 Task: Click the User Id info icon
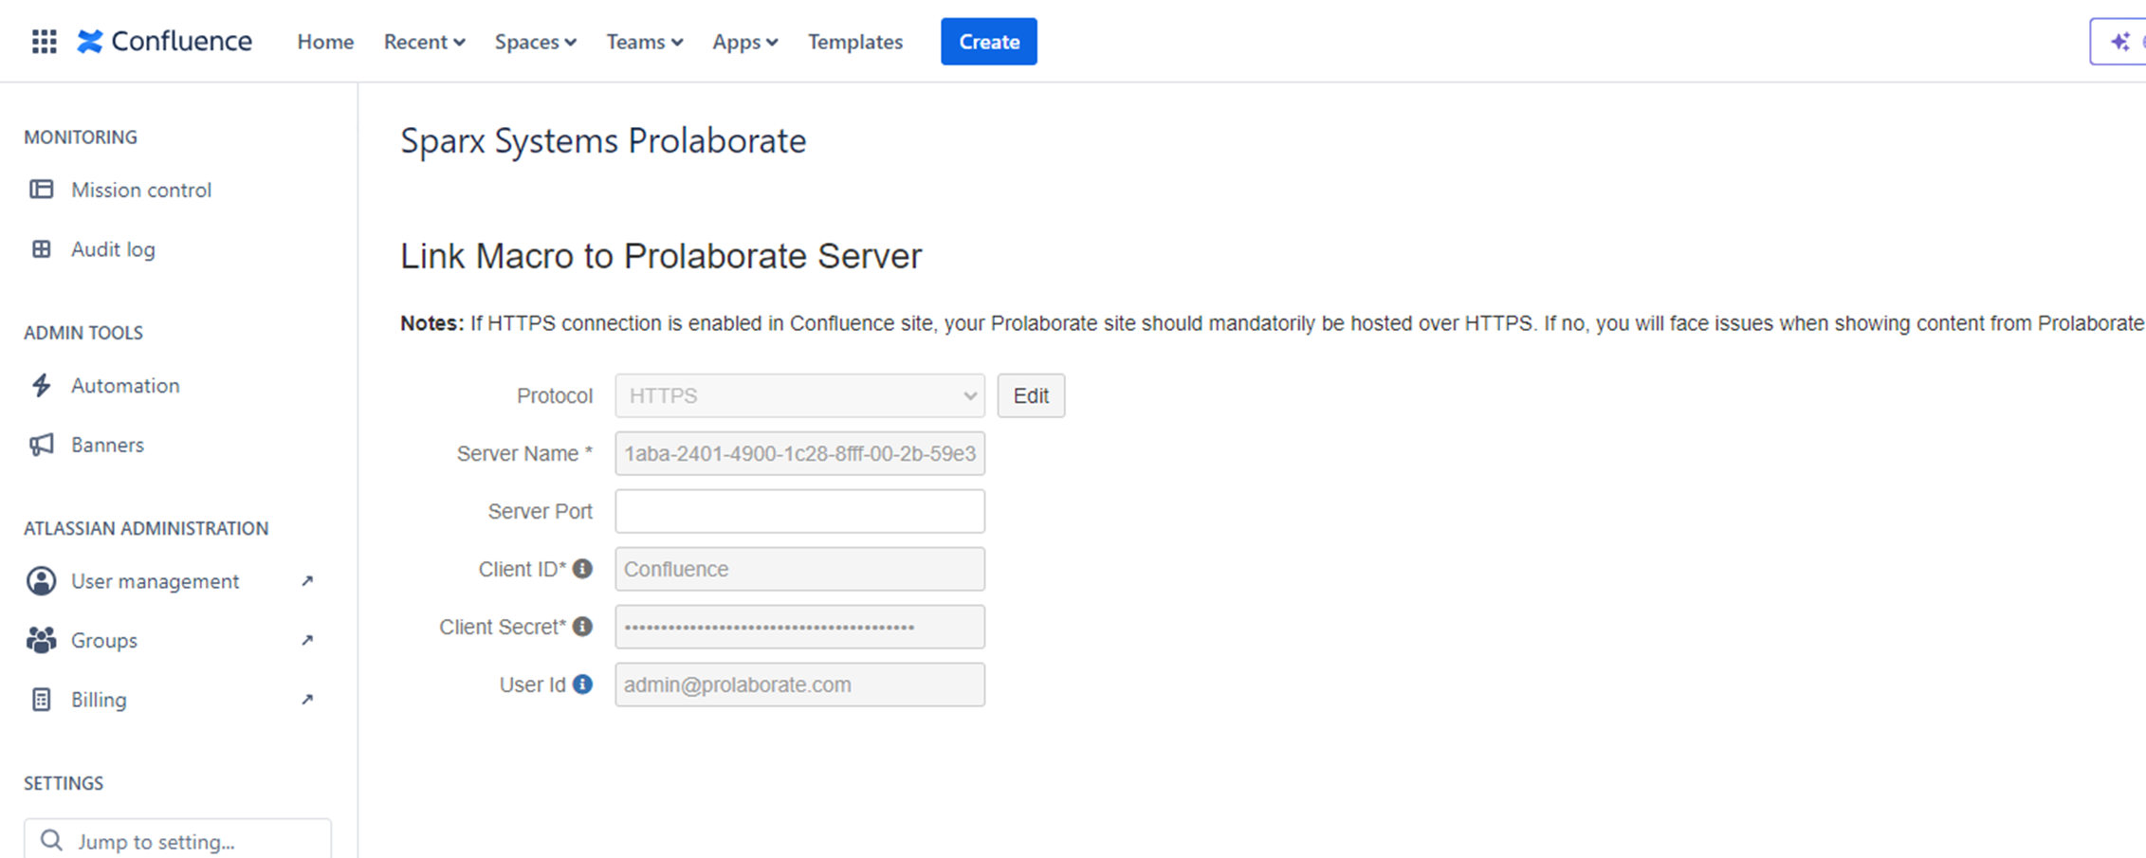[583, 685]
